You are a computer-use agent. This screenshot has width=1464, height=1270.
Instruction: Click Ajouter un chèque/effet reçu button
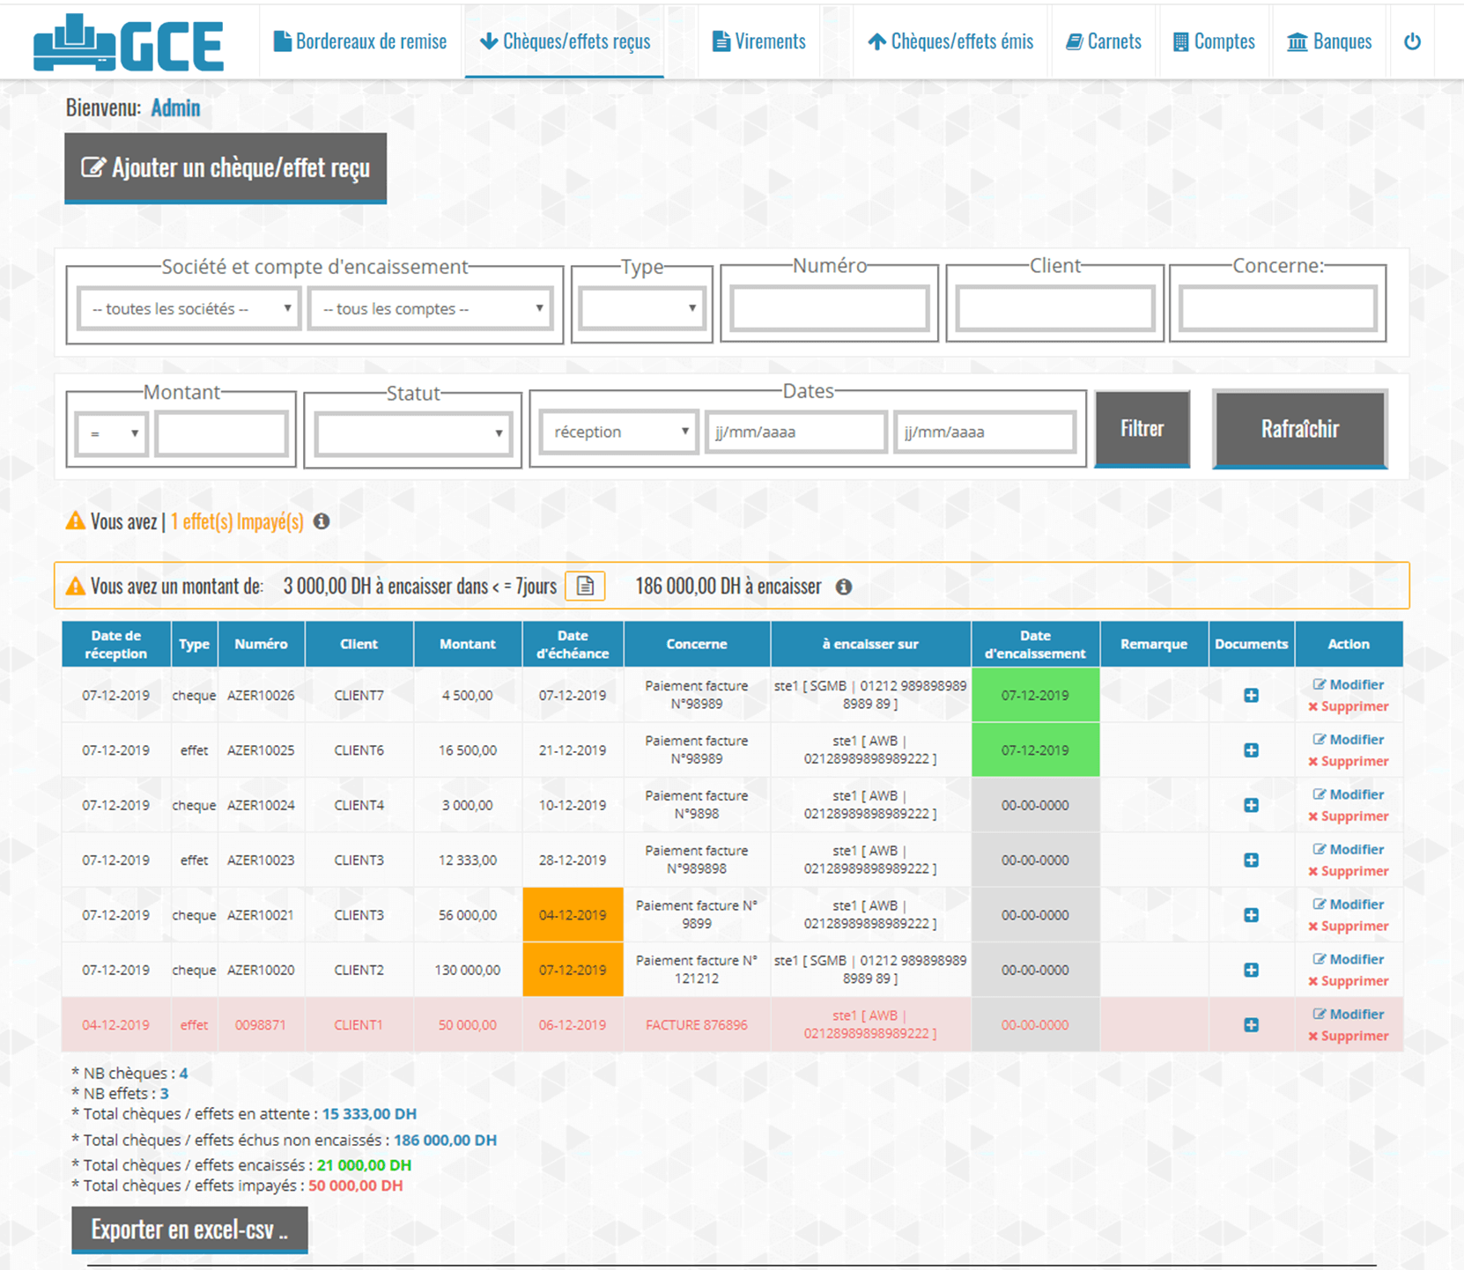pyautogui.click(x=226, y=168)
